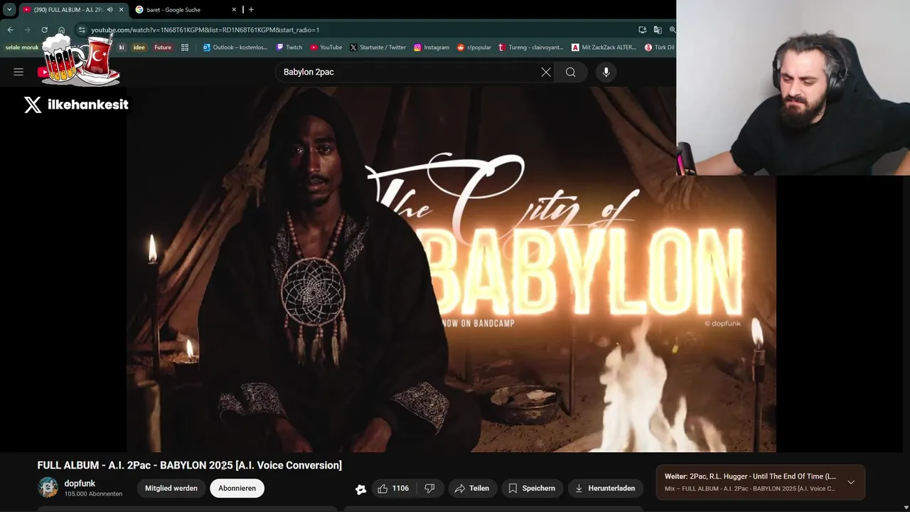Open dopfunk channel avatar

[x=48, y=488]
